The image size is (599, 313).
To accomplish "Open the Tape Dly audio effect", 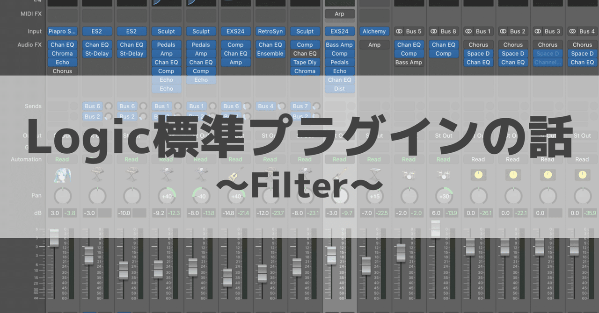I will pos(305,62).
